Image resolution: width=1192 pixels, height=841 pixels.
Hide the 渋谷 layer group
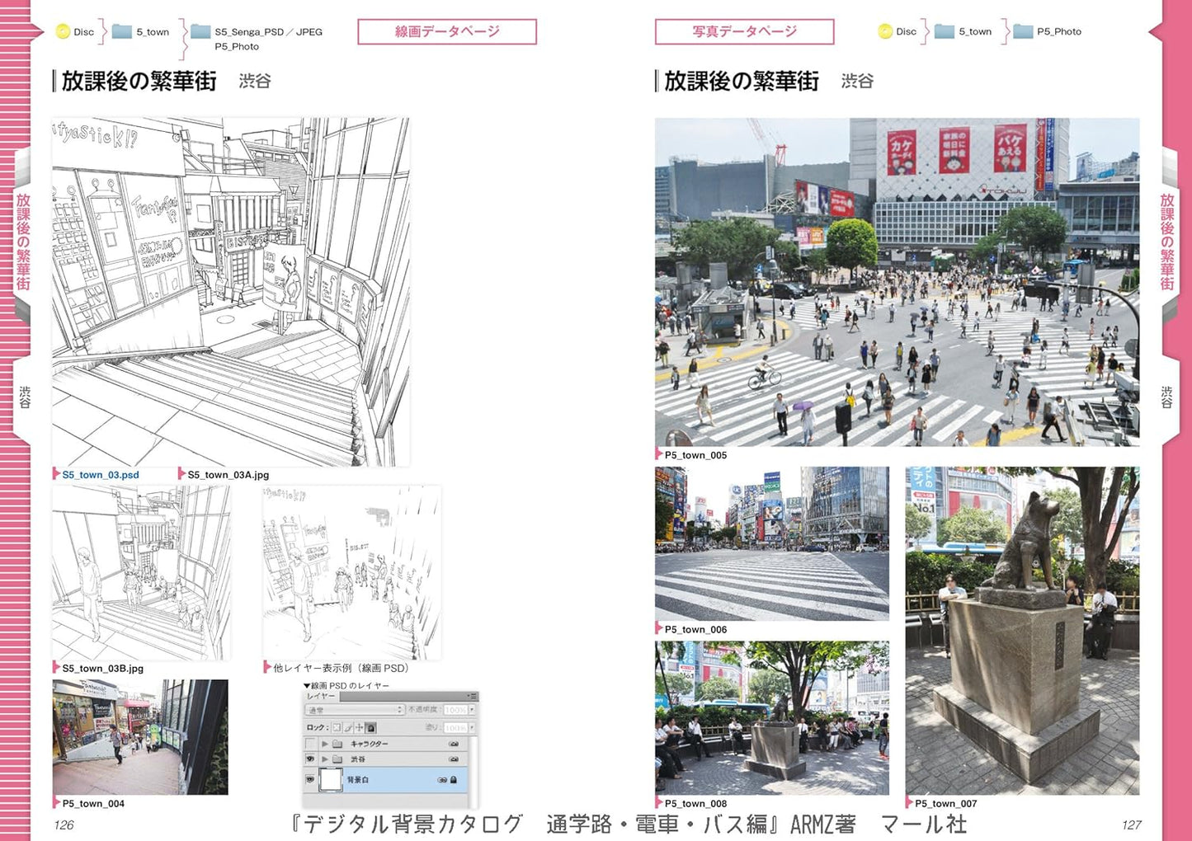point(310,759)
